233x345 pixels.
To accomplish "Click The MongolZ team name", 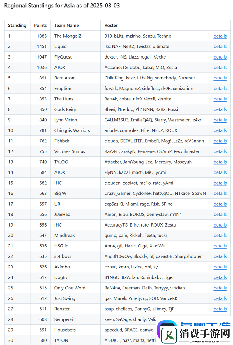I will (68, 36).
